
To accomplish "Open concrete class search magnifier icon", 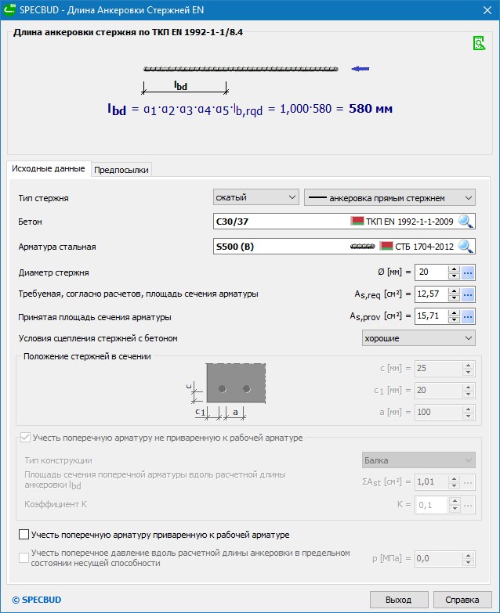I will click(x=466, y=222).
